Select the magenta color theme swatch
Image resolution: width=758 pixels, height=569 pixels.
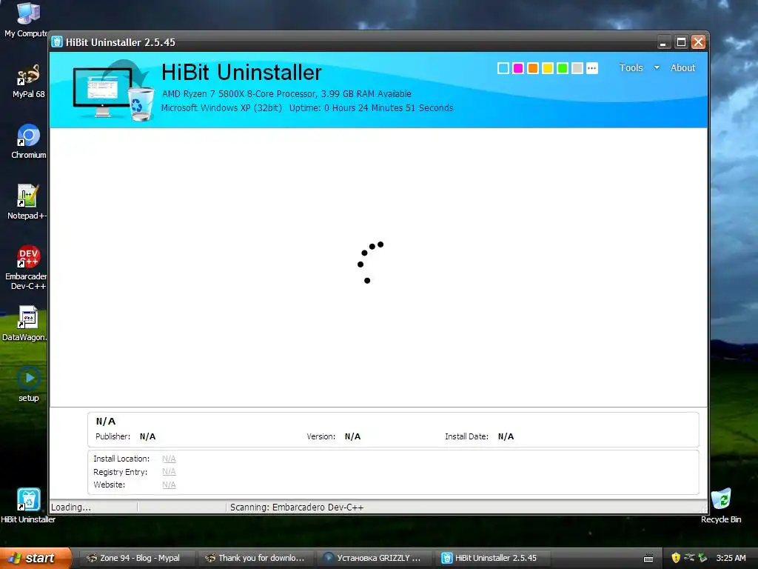(518, 68)
